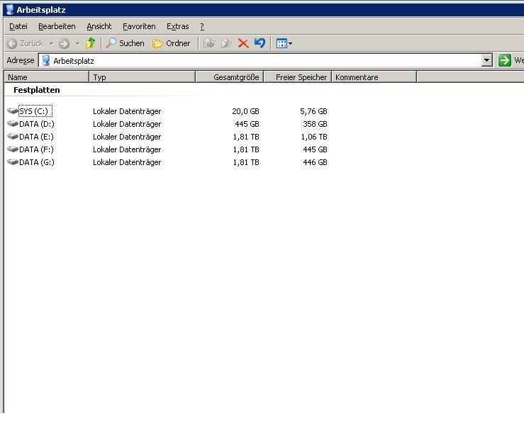This screenshot has height=425, width=524.
Task: Click the 5,76 GB free space value
Action: pos(313,111)
